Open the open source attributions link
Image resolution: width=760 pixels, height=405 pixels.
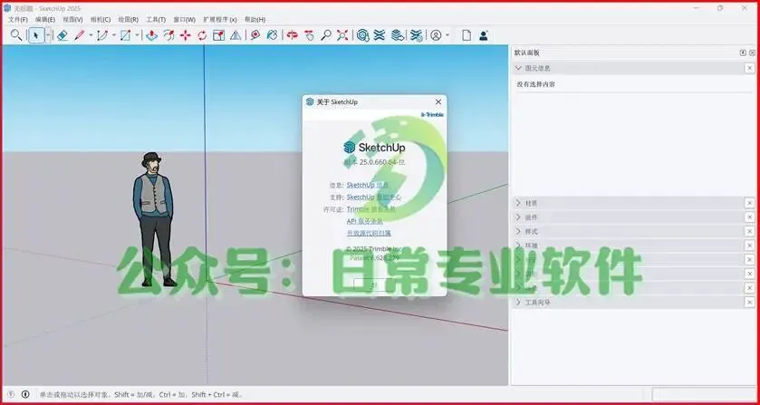click(x=369, y=233)
